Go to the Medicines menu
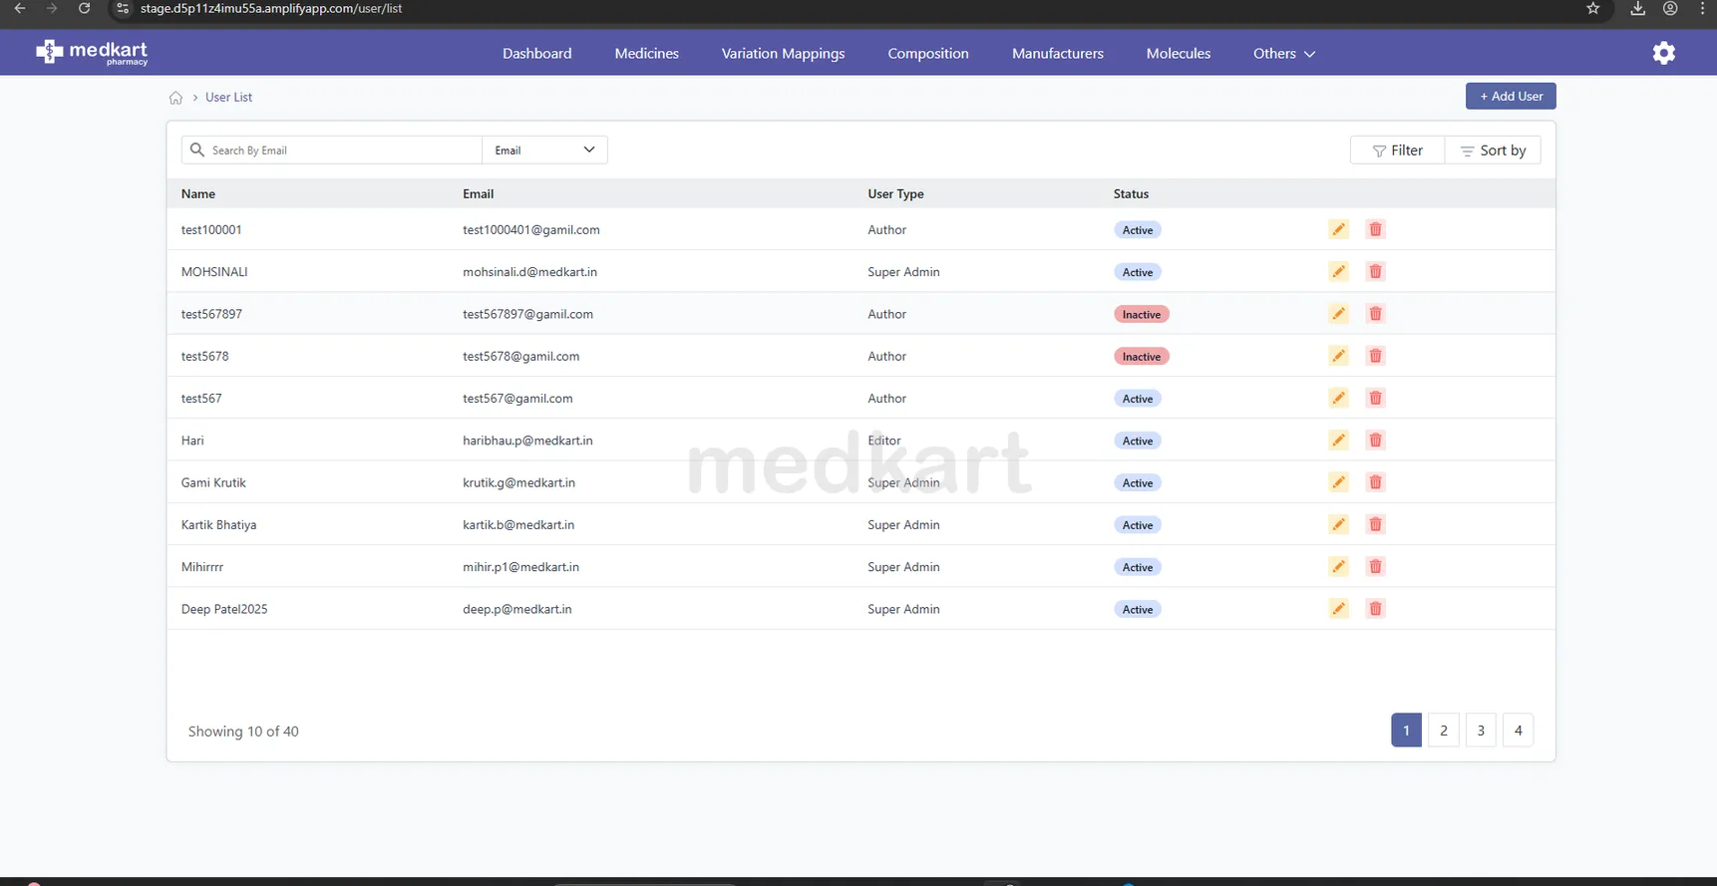This screenshot has width=1717, height=886. pos(646,54)
